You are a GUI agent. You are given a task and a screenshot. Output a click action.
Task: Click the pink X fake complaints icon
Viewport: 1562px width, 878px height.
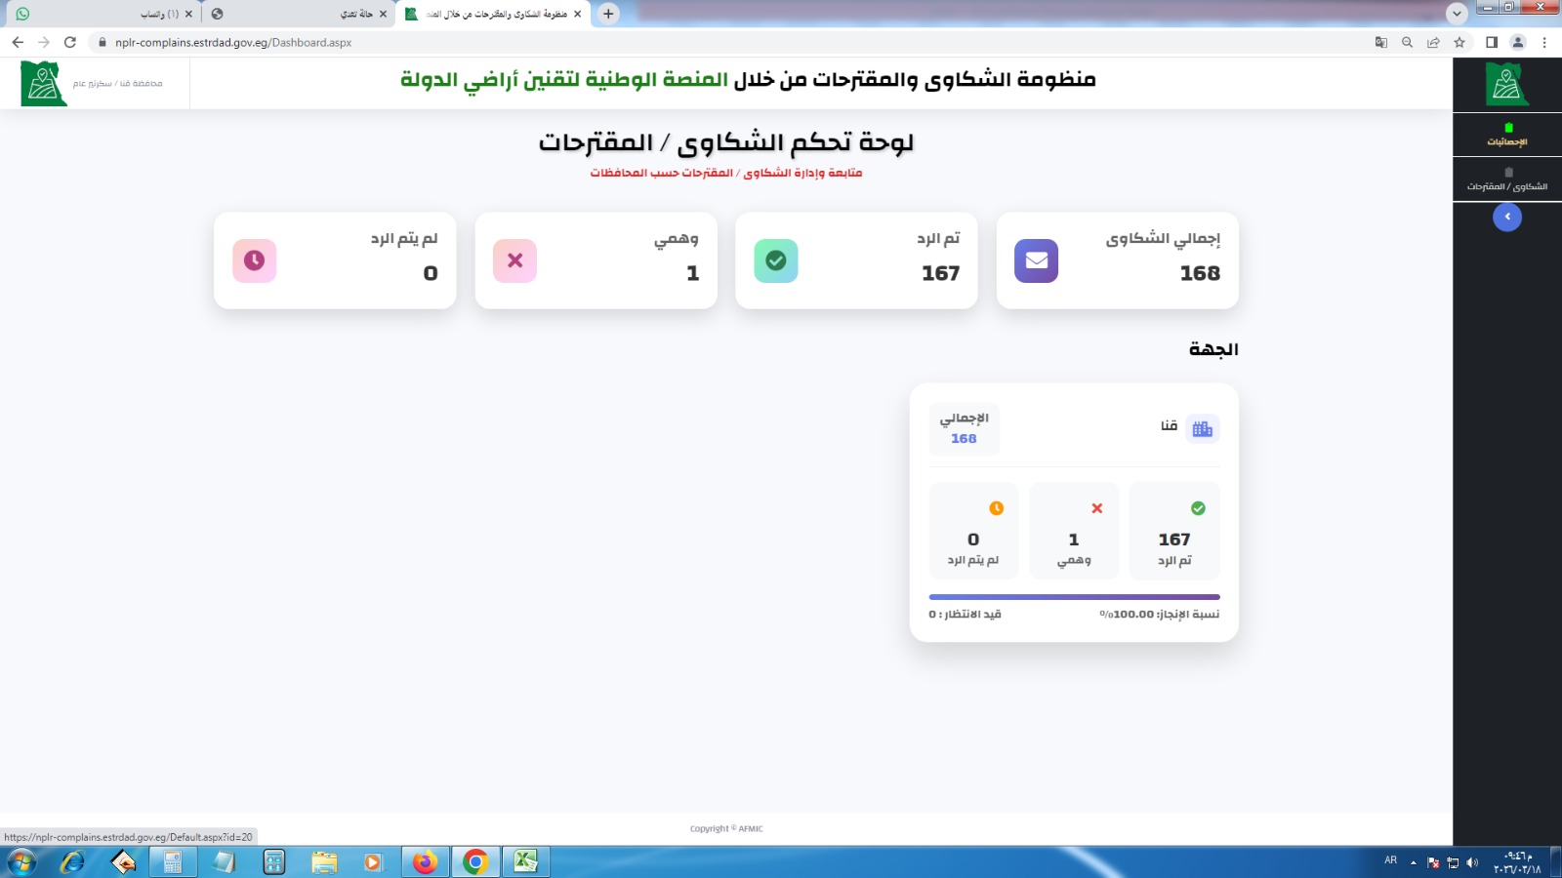tap(515, 260)
